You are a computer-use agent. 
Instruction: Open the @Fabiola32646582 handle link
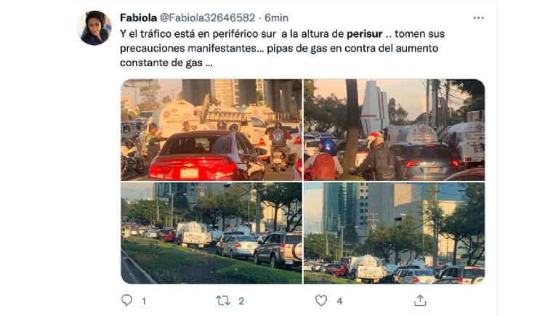point(208,17)
